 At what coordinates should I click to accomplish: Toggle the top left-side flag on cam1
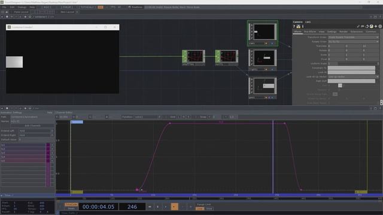tap(251, 25)
